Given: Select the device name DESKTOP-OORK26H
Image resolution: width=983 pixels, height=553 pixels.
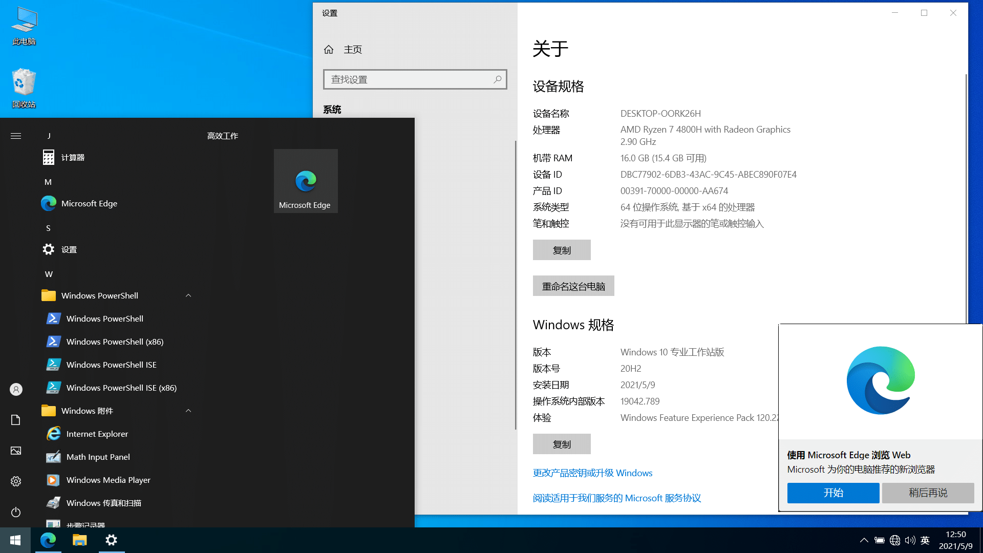Looking at the screenshot, I should [x=660, y=113].
